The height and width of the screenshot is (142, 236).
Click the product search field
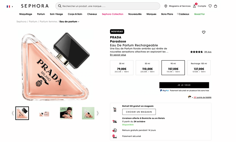pyautogui.click(x=110, y=6)
